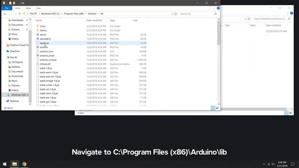Sort by Type column header
This screenshot has height=168, width=299.
(112, 20)
